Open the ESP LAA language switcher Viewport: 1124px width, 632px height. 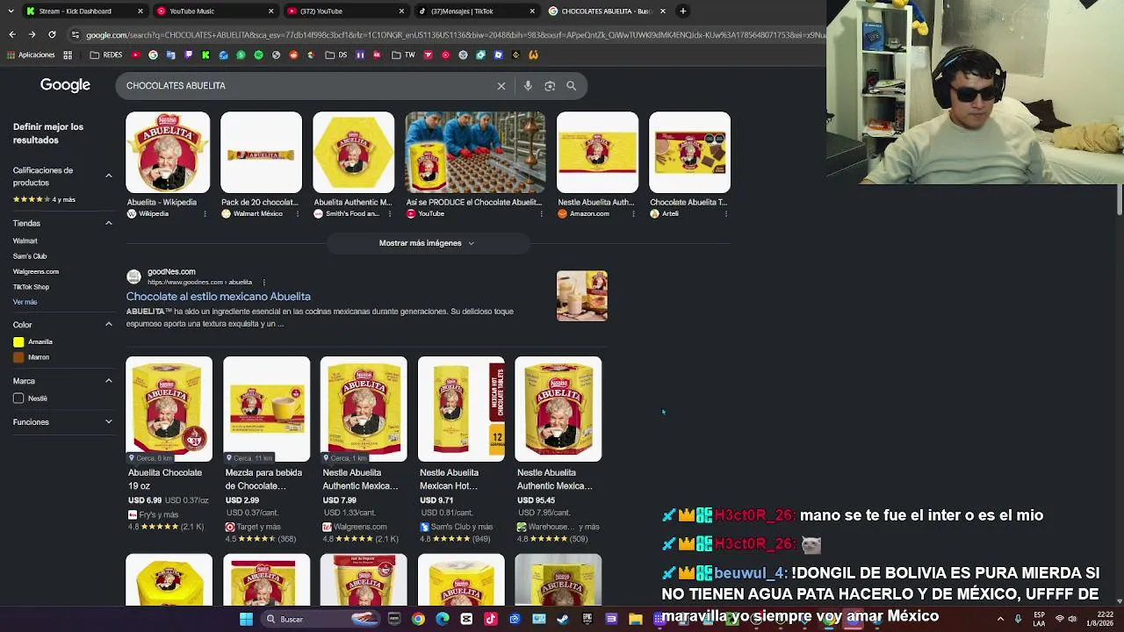(x=1040, y=619)
